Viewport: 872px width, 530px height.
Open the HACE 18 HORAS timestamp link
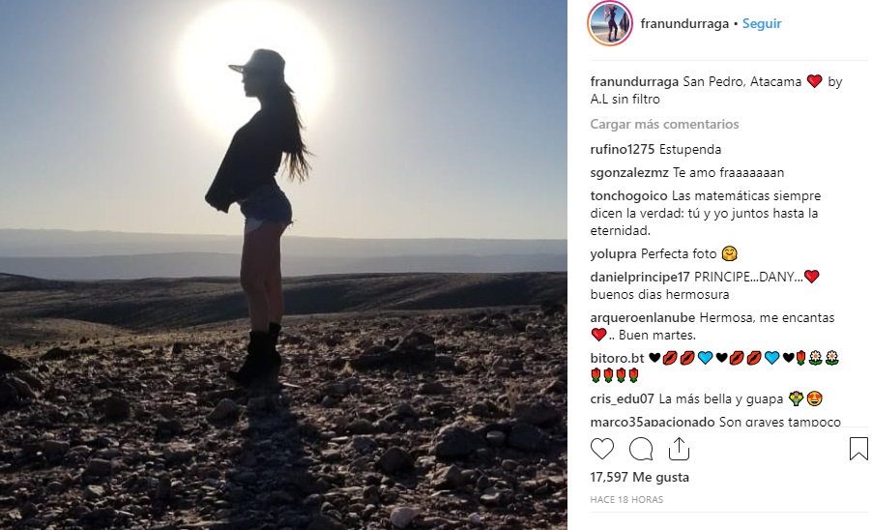point(626,499)
